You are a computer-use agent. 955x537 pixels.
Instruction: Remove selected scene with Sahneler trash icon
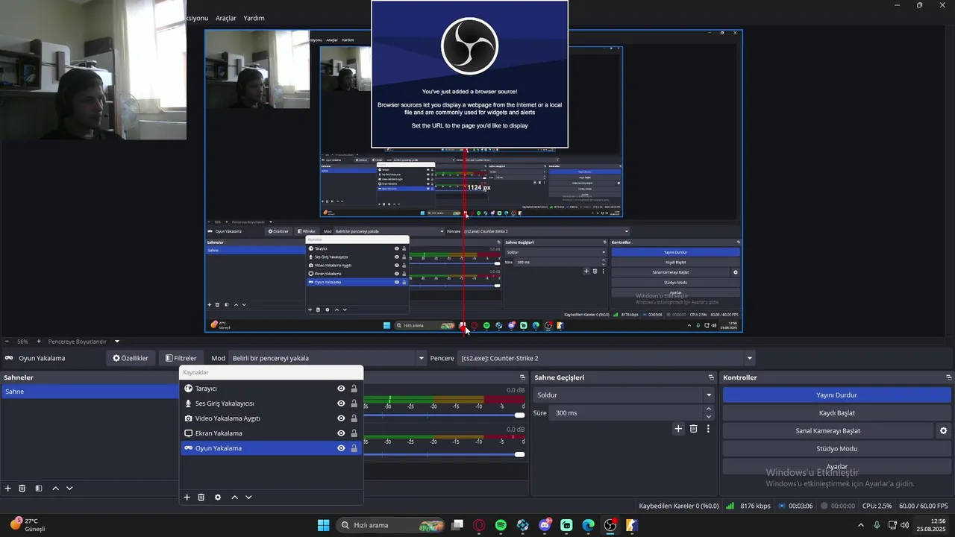point(22,488)
